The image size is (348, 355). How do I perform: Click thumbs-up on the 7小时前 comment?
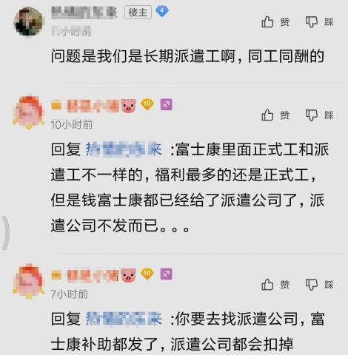(275, 285)
